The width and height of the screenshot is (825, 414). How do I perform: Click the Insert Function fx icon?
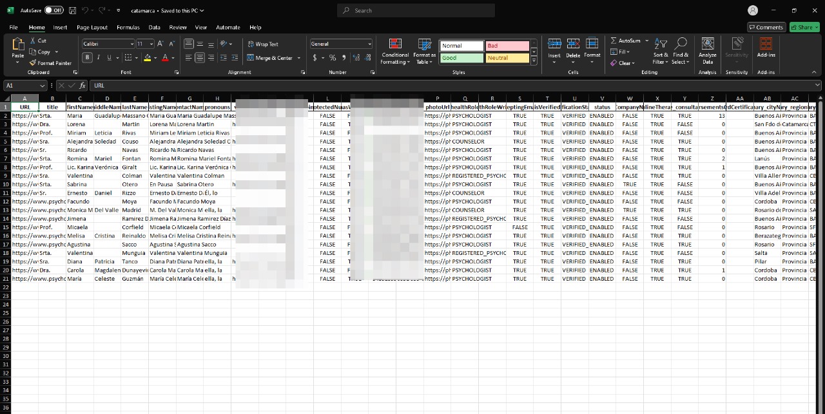coord(82,85)
